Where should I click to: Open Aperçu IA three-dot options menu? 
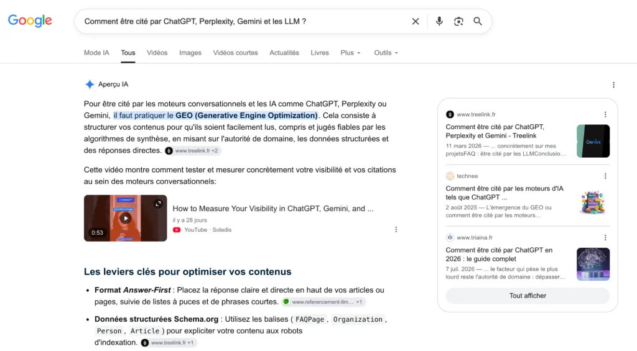(613, 85)
